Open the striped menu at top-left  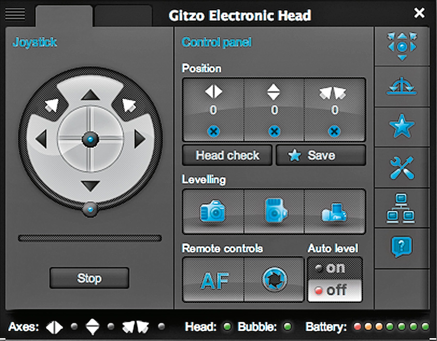15,14
